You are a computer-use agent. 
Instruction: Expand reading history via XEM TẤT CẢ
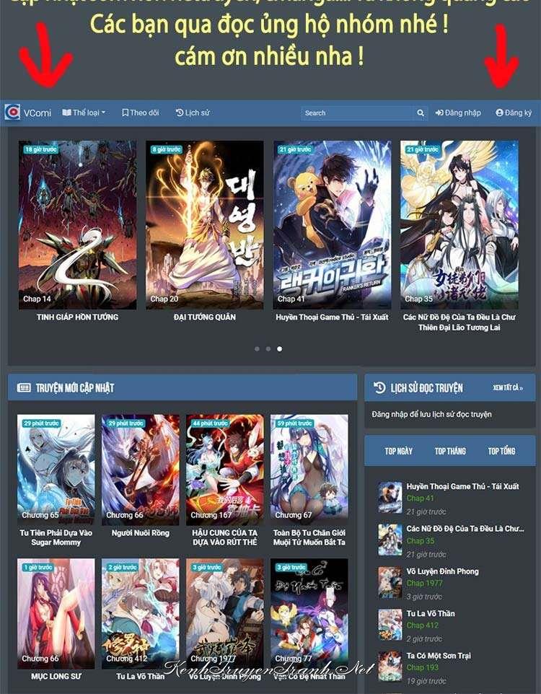pos(508,388)
